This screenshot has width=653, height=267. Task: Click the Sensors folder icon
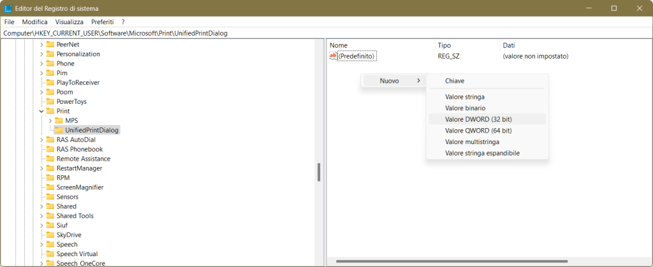click(x=50, y=197)
